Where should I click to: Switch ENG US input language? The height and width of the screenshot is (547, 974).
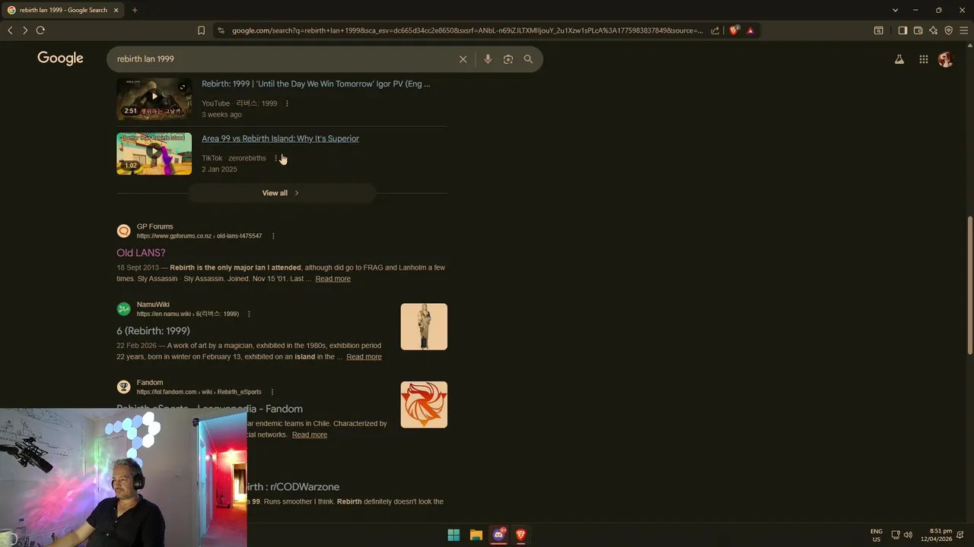pos(877,535)
